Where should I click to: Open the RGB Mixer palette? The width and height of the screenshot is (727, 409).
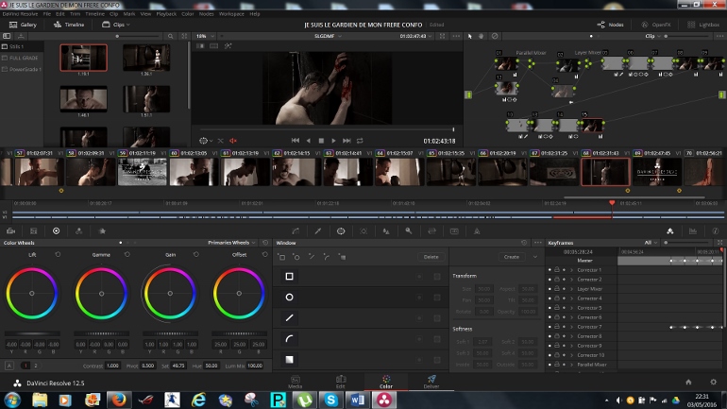click(78, 230)
